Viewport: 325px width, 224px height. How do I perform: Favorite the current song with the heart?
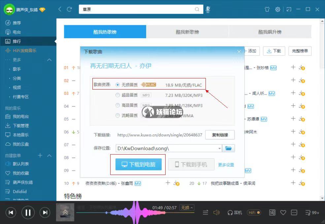click(283, 212)
